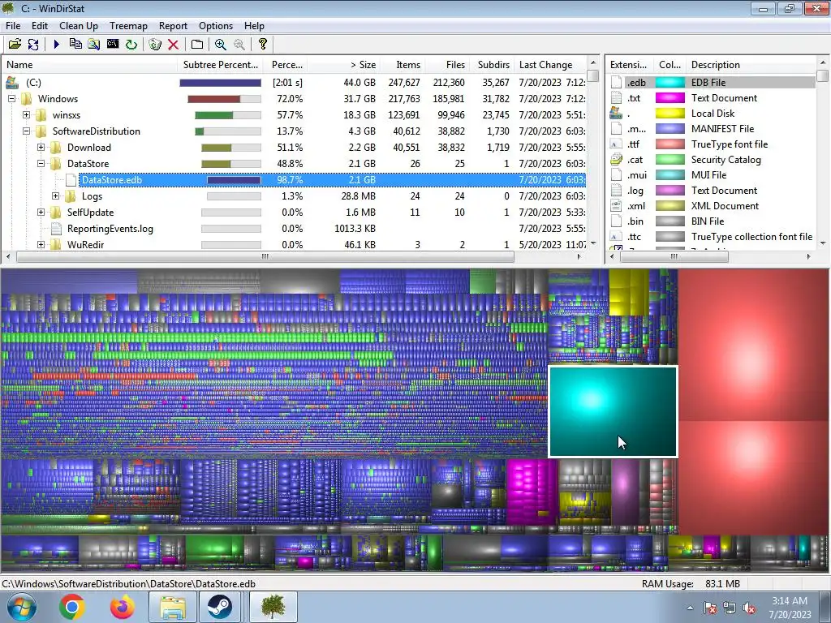Expand the Logs folder node
This screenshot has height=623, width=831.
(x=56, y=196)
